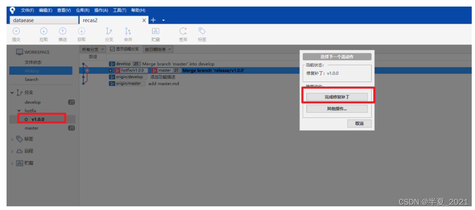Click the 获取 (Fetch) toolbar icon
The height and width of the screenshot is (210, 475).
click(x=82, y=31)
